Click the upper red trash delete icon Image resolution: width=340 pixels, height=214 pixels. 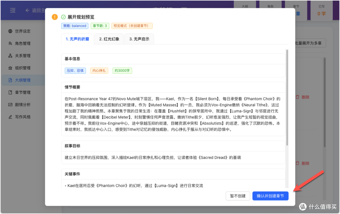(x=297, y=97)
